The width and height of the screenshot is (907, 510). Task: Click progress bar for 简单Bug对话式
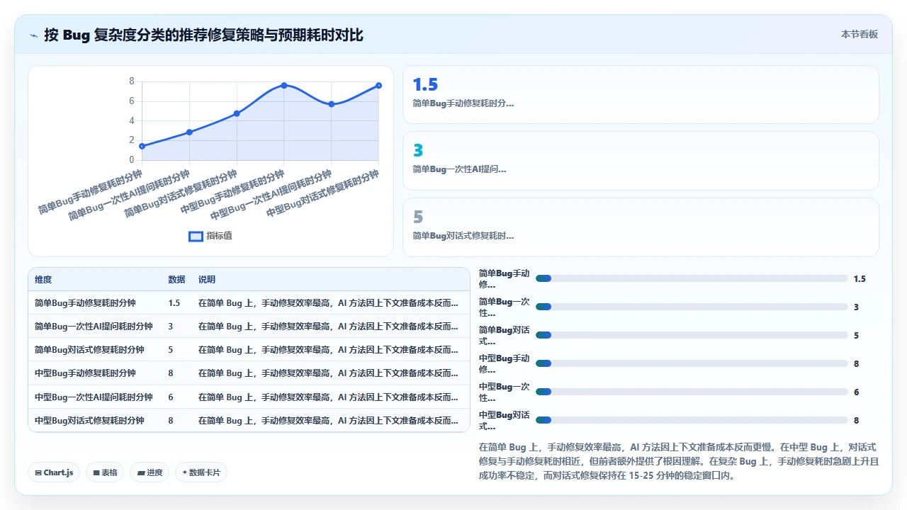pyautogui.click(x=692, y=336)
